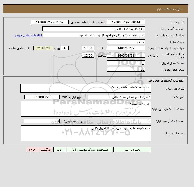
Task: Click the header title جزئیات اطلاعات نیاز
Action: click(169, 9)
